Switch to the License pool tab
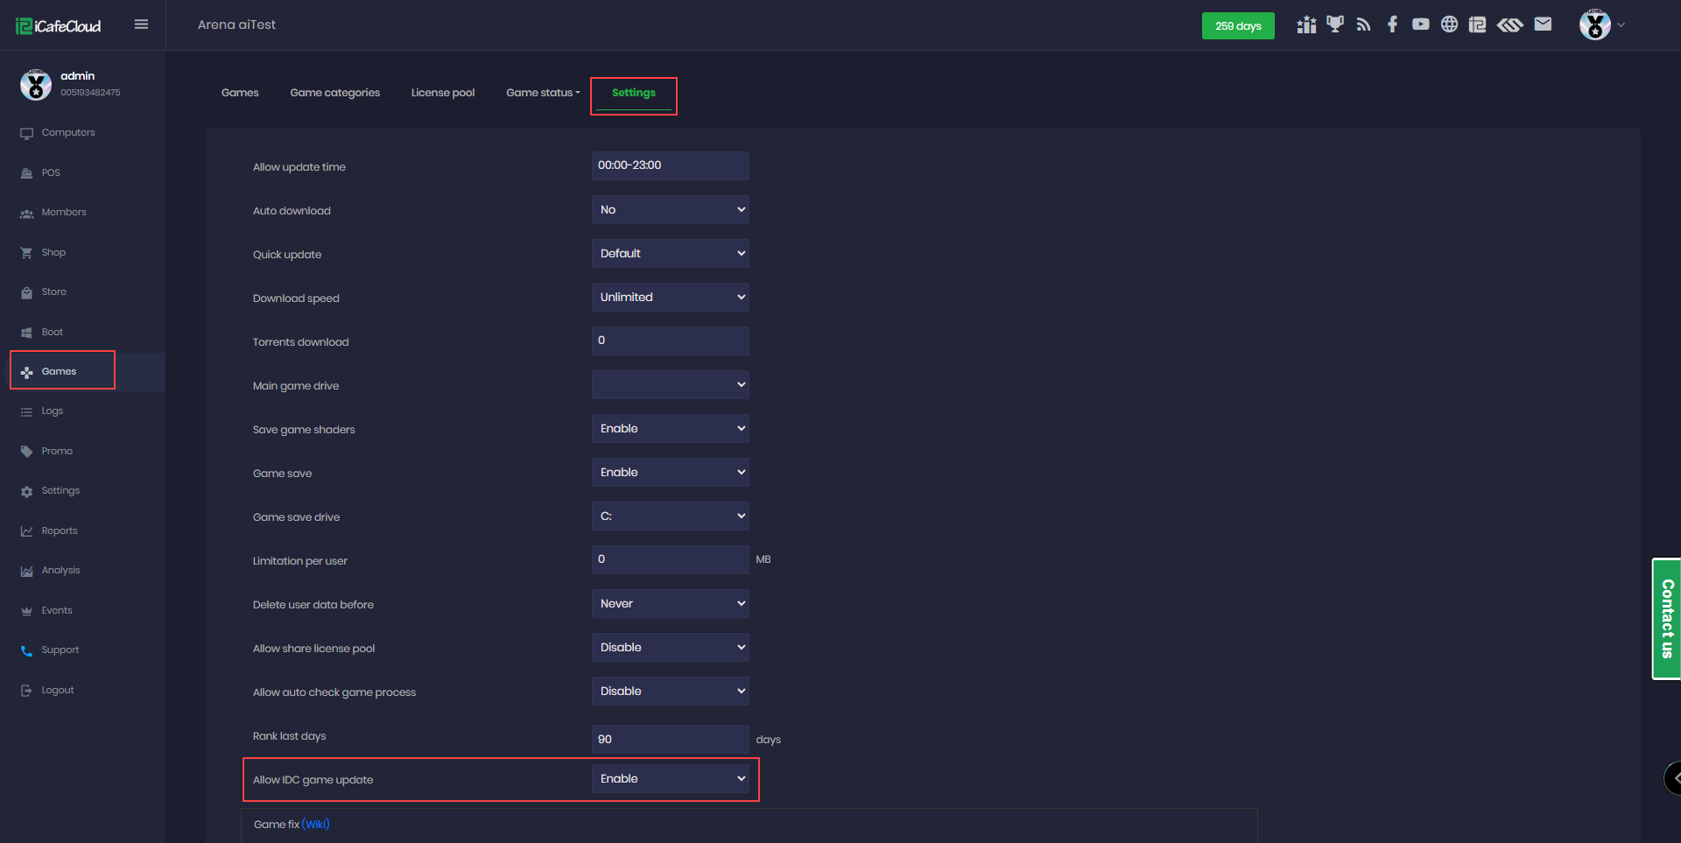Image resolution: width=1681 pixels, height=843 pixels. [x=443, y=93]
